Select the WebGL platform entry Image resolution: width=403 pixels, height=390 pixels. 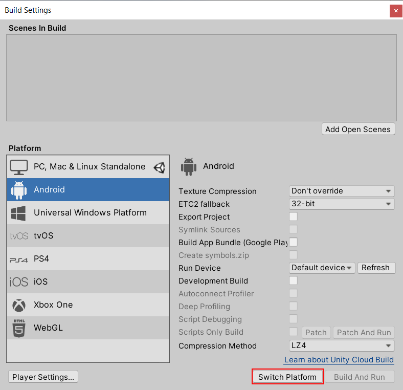48,328
